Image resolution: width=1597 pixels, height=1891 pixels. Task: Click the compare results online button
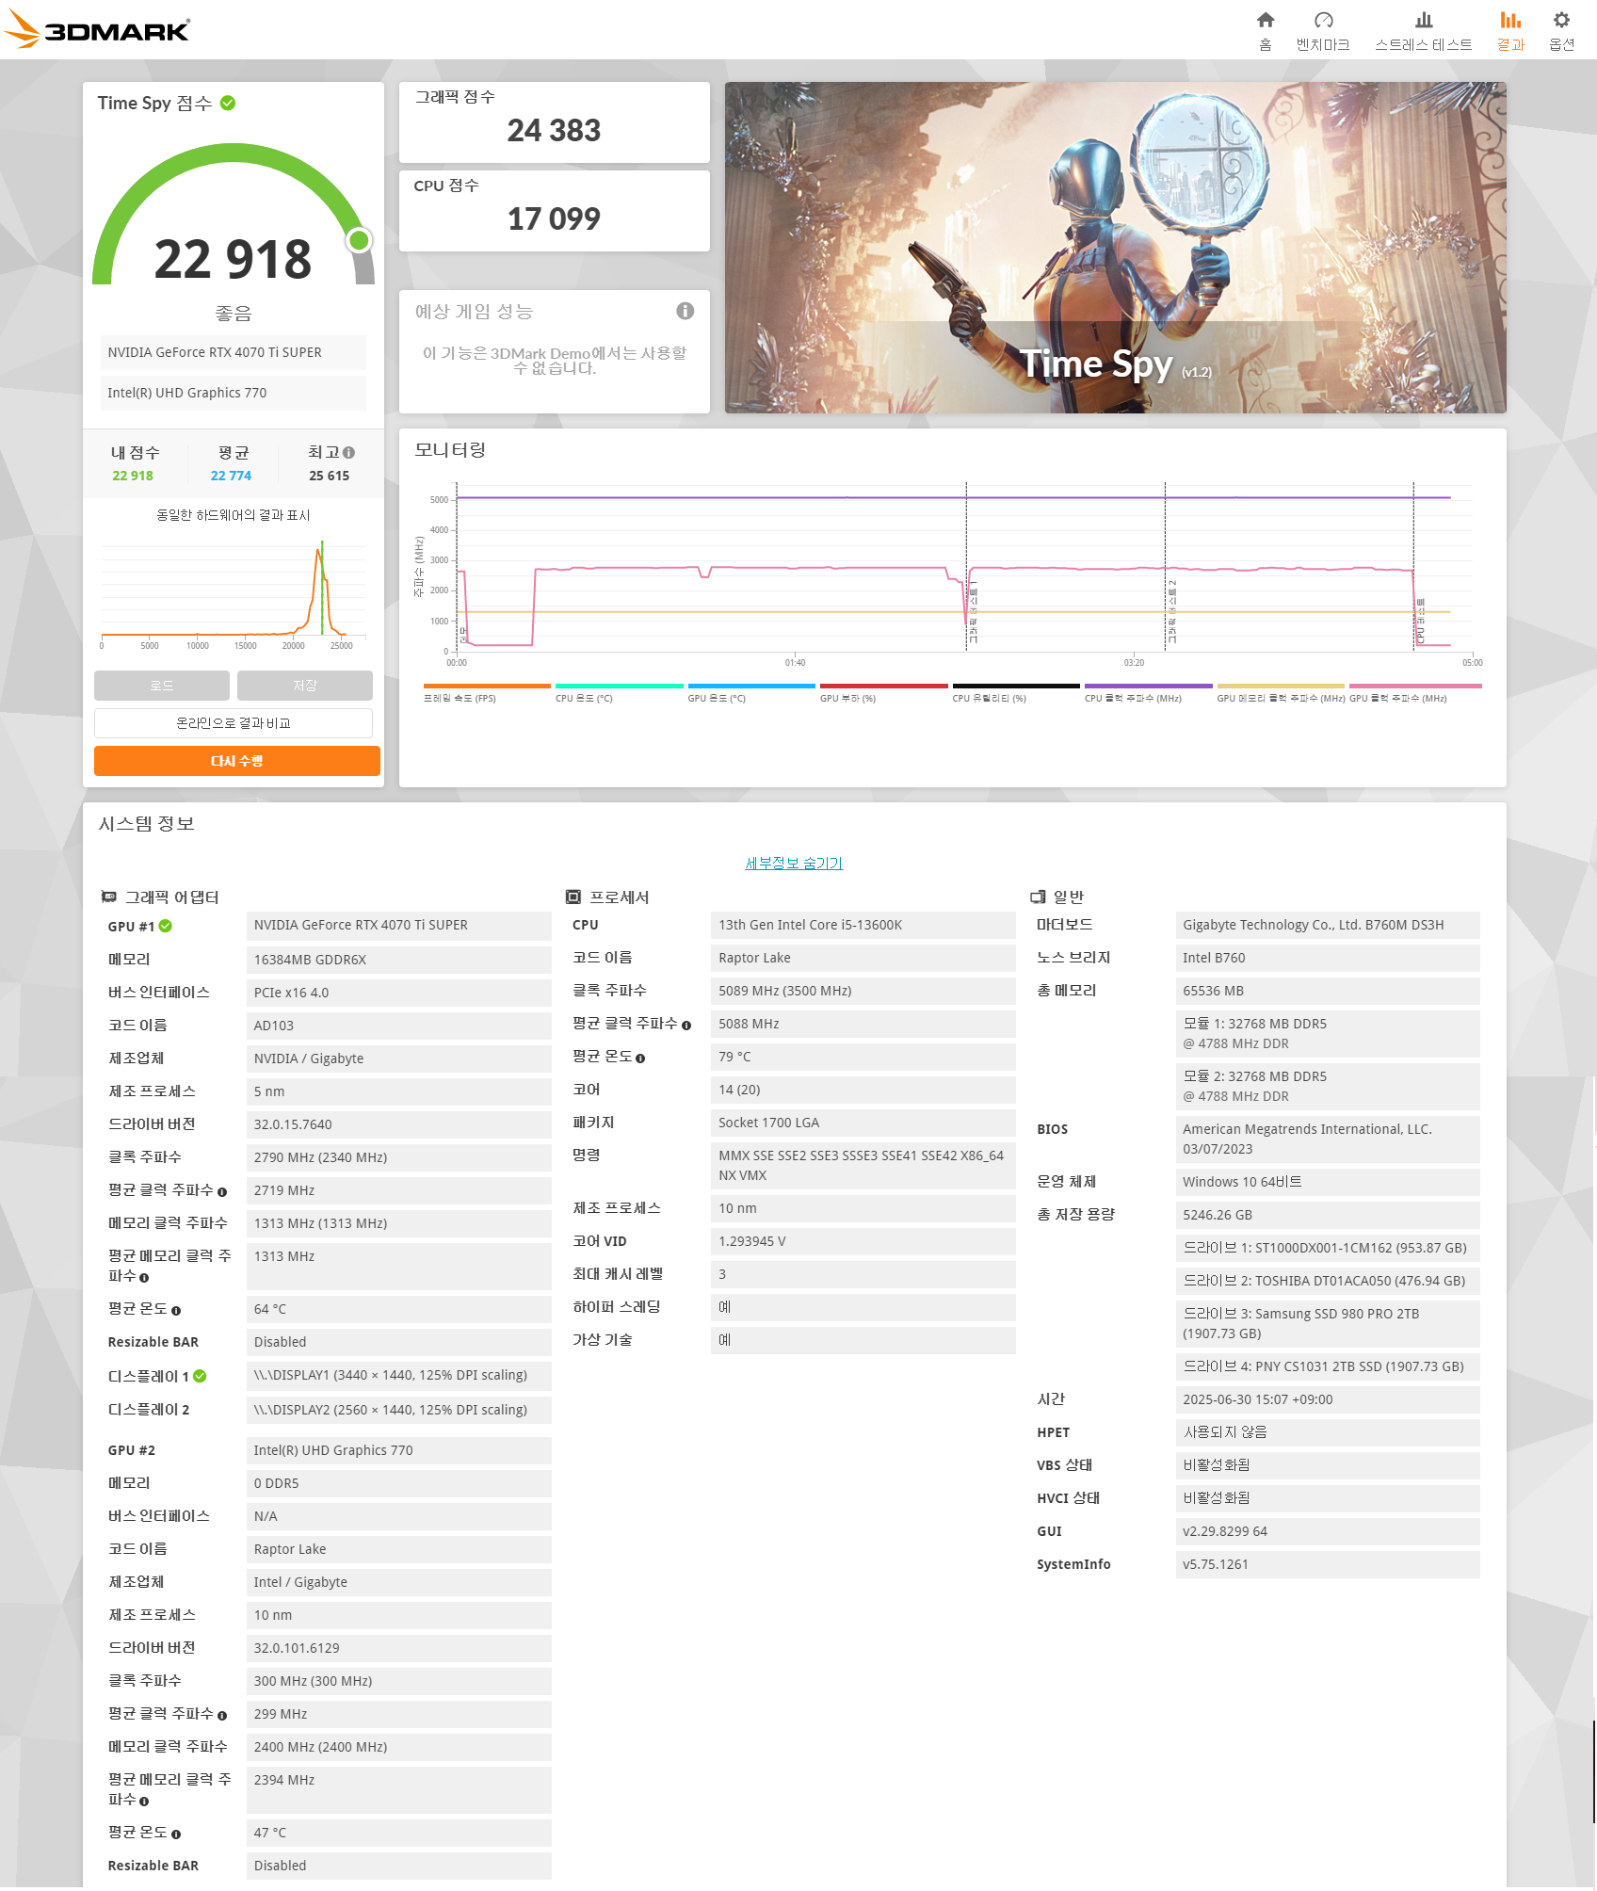[234, 723]
